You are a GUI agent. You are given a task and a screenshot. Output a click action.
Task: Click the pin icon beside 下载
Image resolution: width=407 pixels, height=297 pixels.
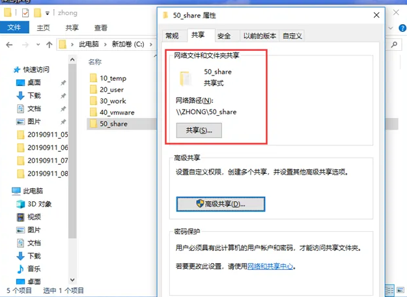[x=63, y=96]
